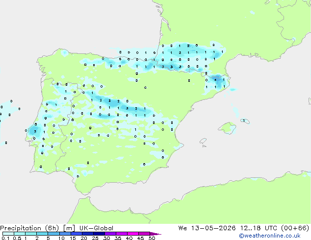The image size is (311, 240).
Task: Pick the legend swatch between 45 and 50
Action: click(x=144, y=234)
